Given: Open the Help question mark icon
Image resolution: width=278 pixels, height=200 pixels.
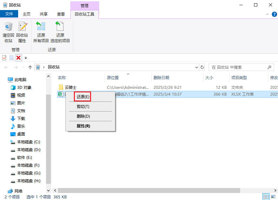Looking at the screenshot, I should click(x=274, y=14).
